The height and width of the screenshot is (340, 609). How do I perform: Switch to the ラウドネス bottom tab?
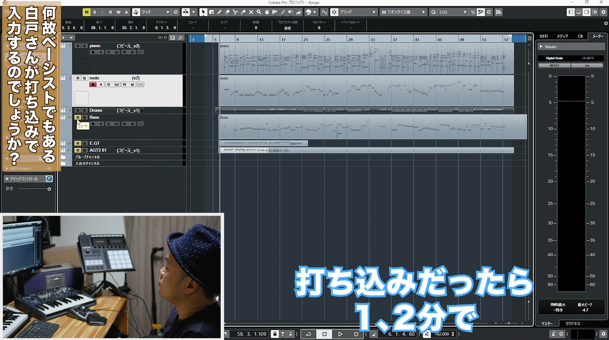[x=572, y=323]
